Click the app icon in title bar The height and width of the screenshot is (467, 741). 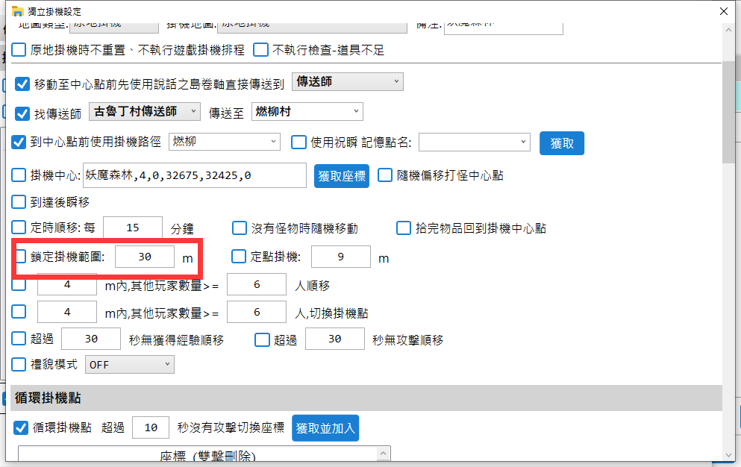tap(17, 12)
